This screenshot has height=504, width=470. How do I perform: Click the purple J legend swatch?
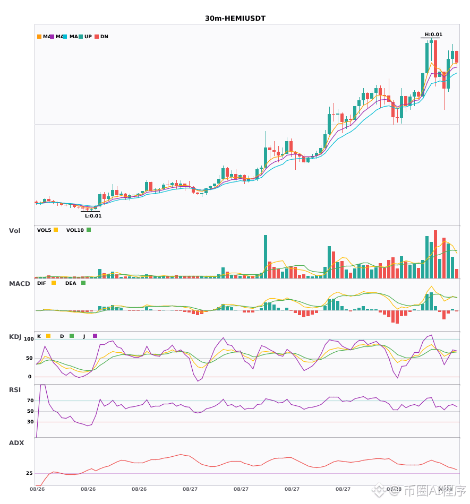pyautogui.click(x=95, y=336)
